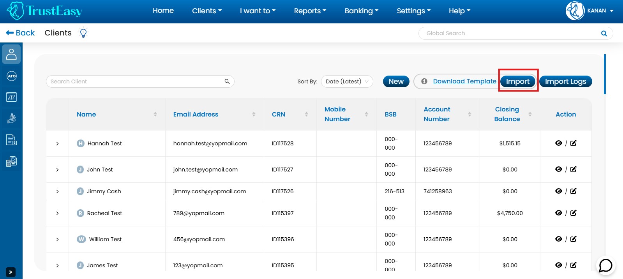Viewport: 623px width, 279px height.
Task: Click the lightbulb hint icon beside Clients
Action: coord(83,33)
